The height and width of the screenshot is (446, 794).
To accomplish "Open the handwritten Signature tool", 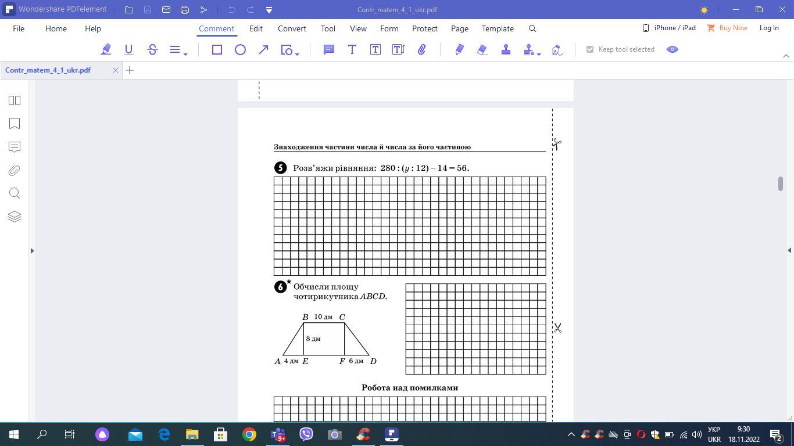I will [x=557, y=50].
